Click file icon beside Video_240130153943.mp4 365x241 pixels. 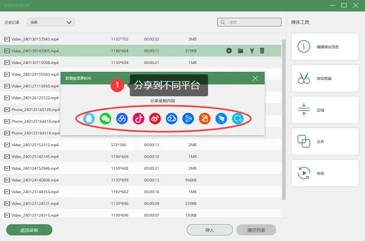click(7, 39)
